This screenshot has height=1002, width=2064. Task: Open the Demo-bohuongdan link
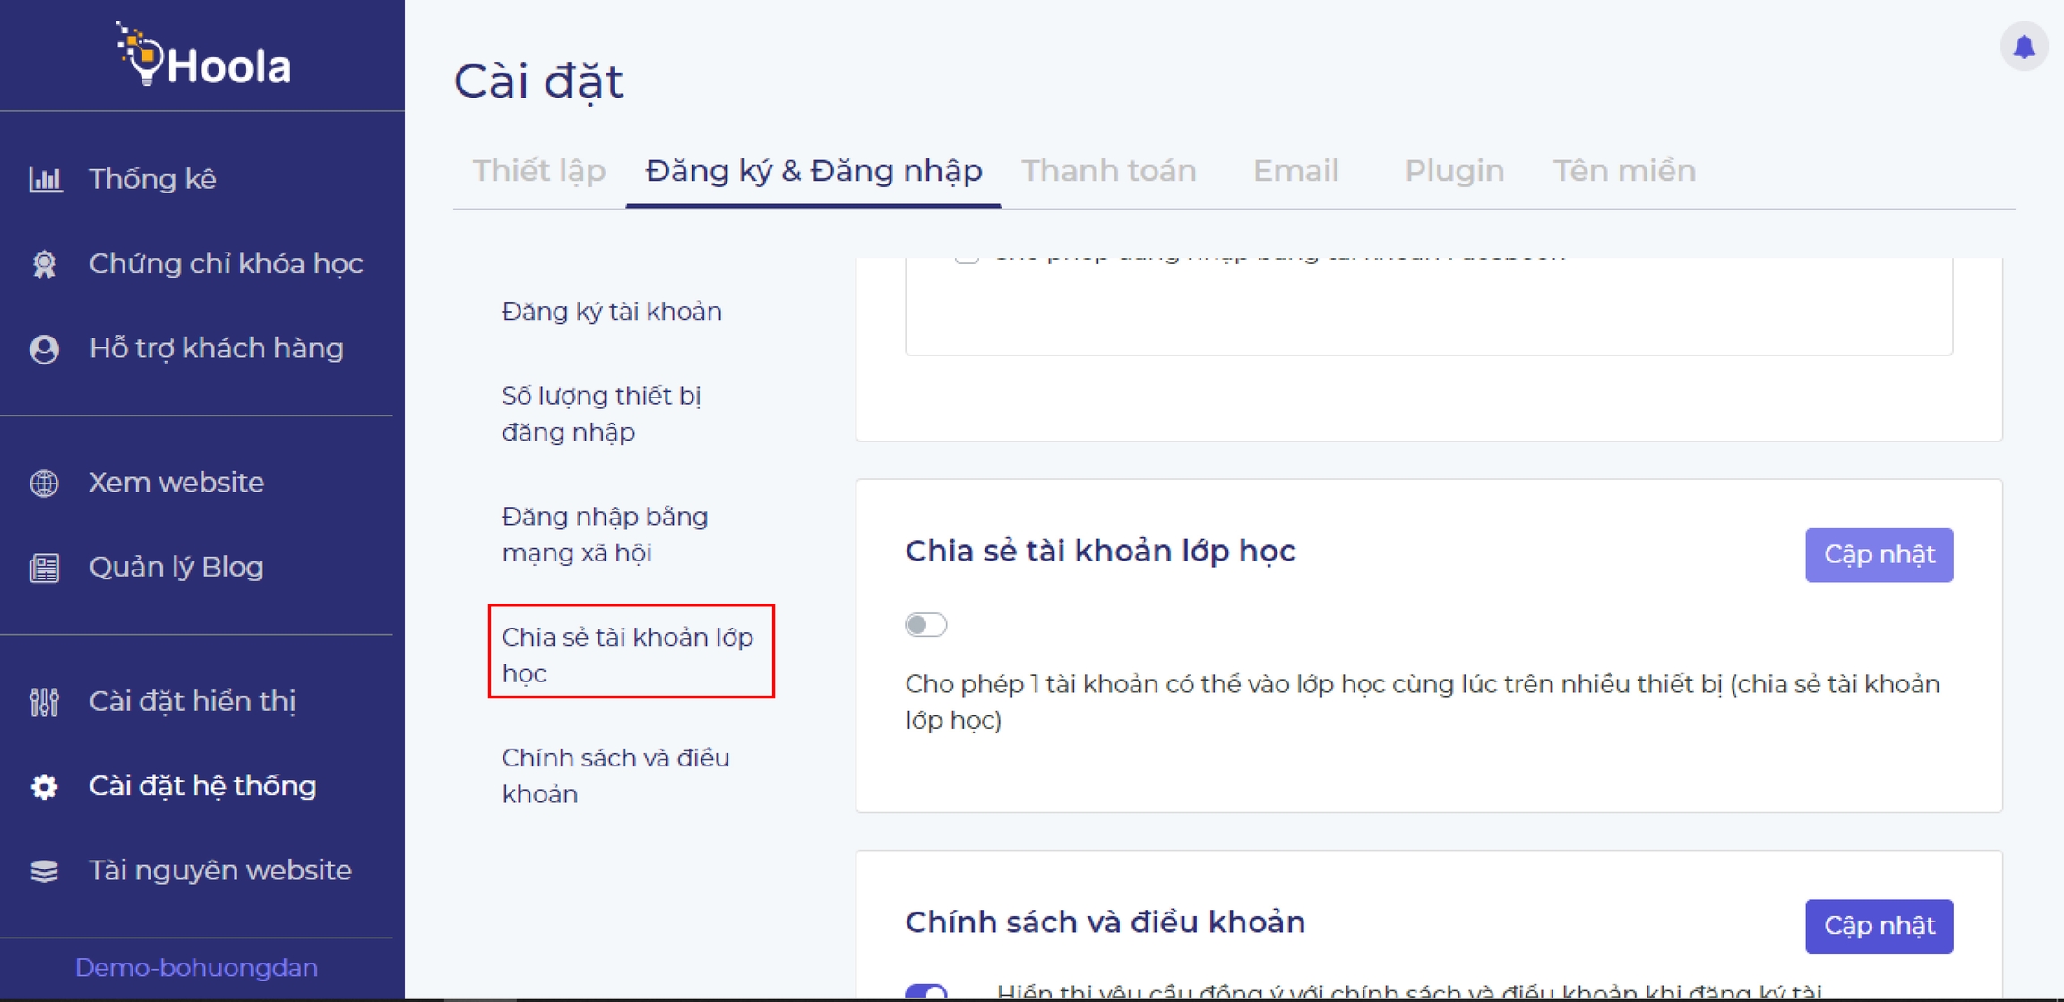coord(196,968)
